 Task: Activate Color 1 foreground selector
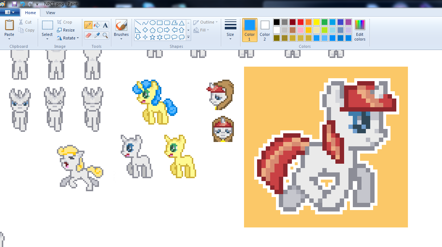(250, 30)
